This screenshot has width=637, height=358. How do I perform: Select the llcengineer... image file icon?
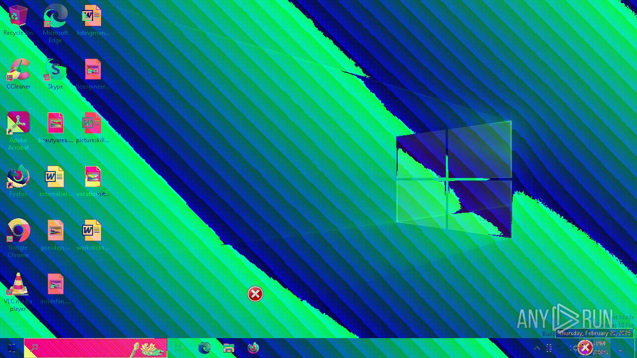click(93, 74)
